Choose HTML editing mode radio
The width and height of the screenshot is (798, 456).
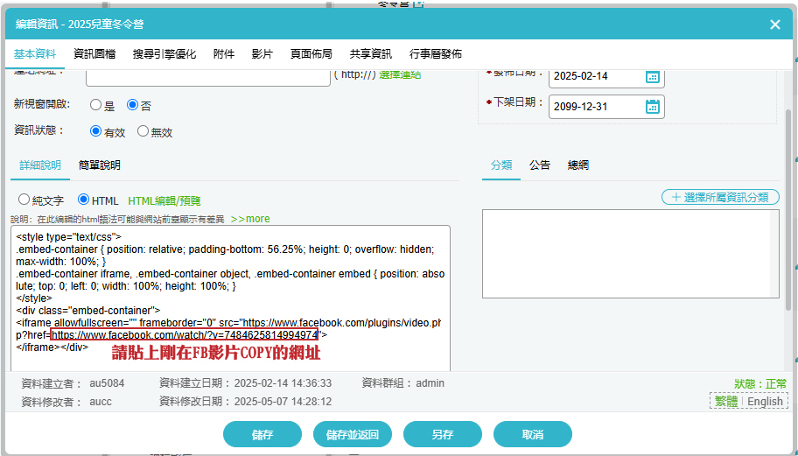83,200
